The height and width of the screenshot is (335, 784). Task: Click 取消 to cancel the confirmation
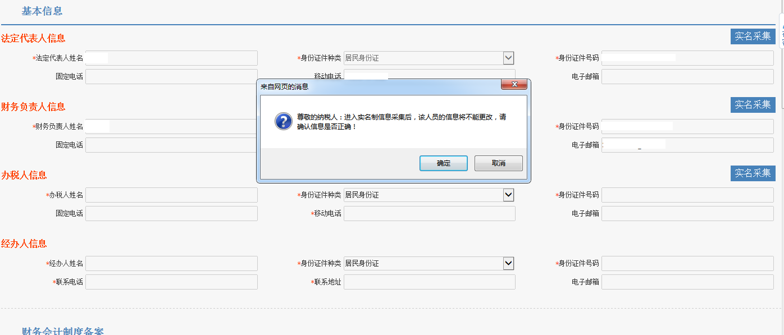498,163
